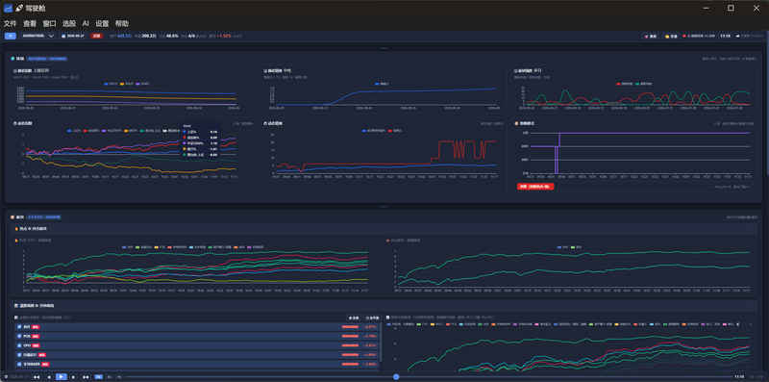This screenshot has height=382, width=769.
Task: Collapse the hot sectors panel chevron
Action: (752, 229)
